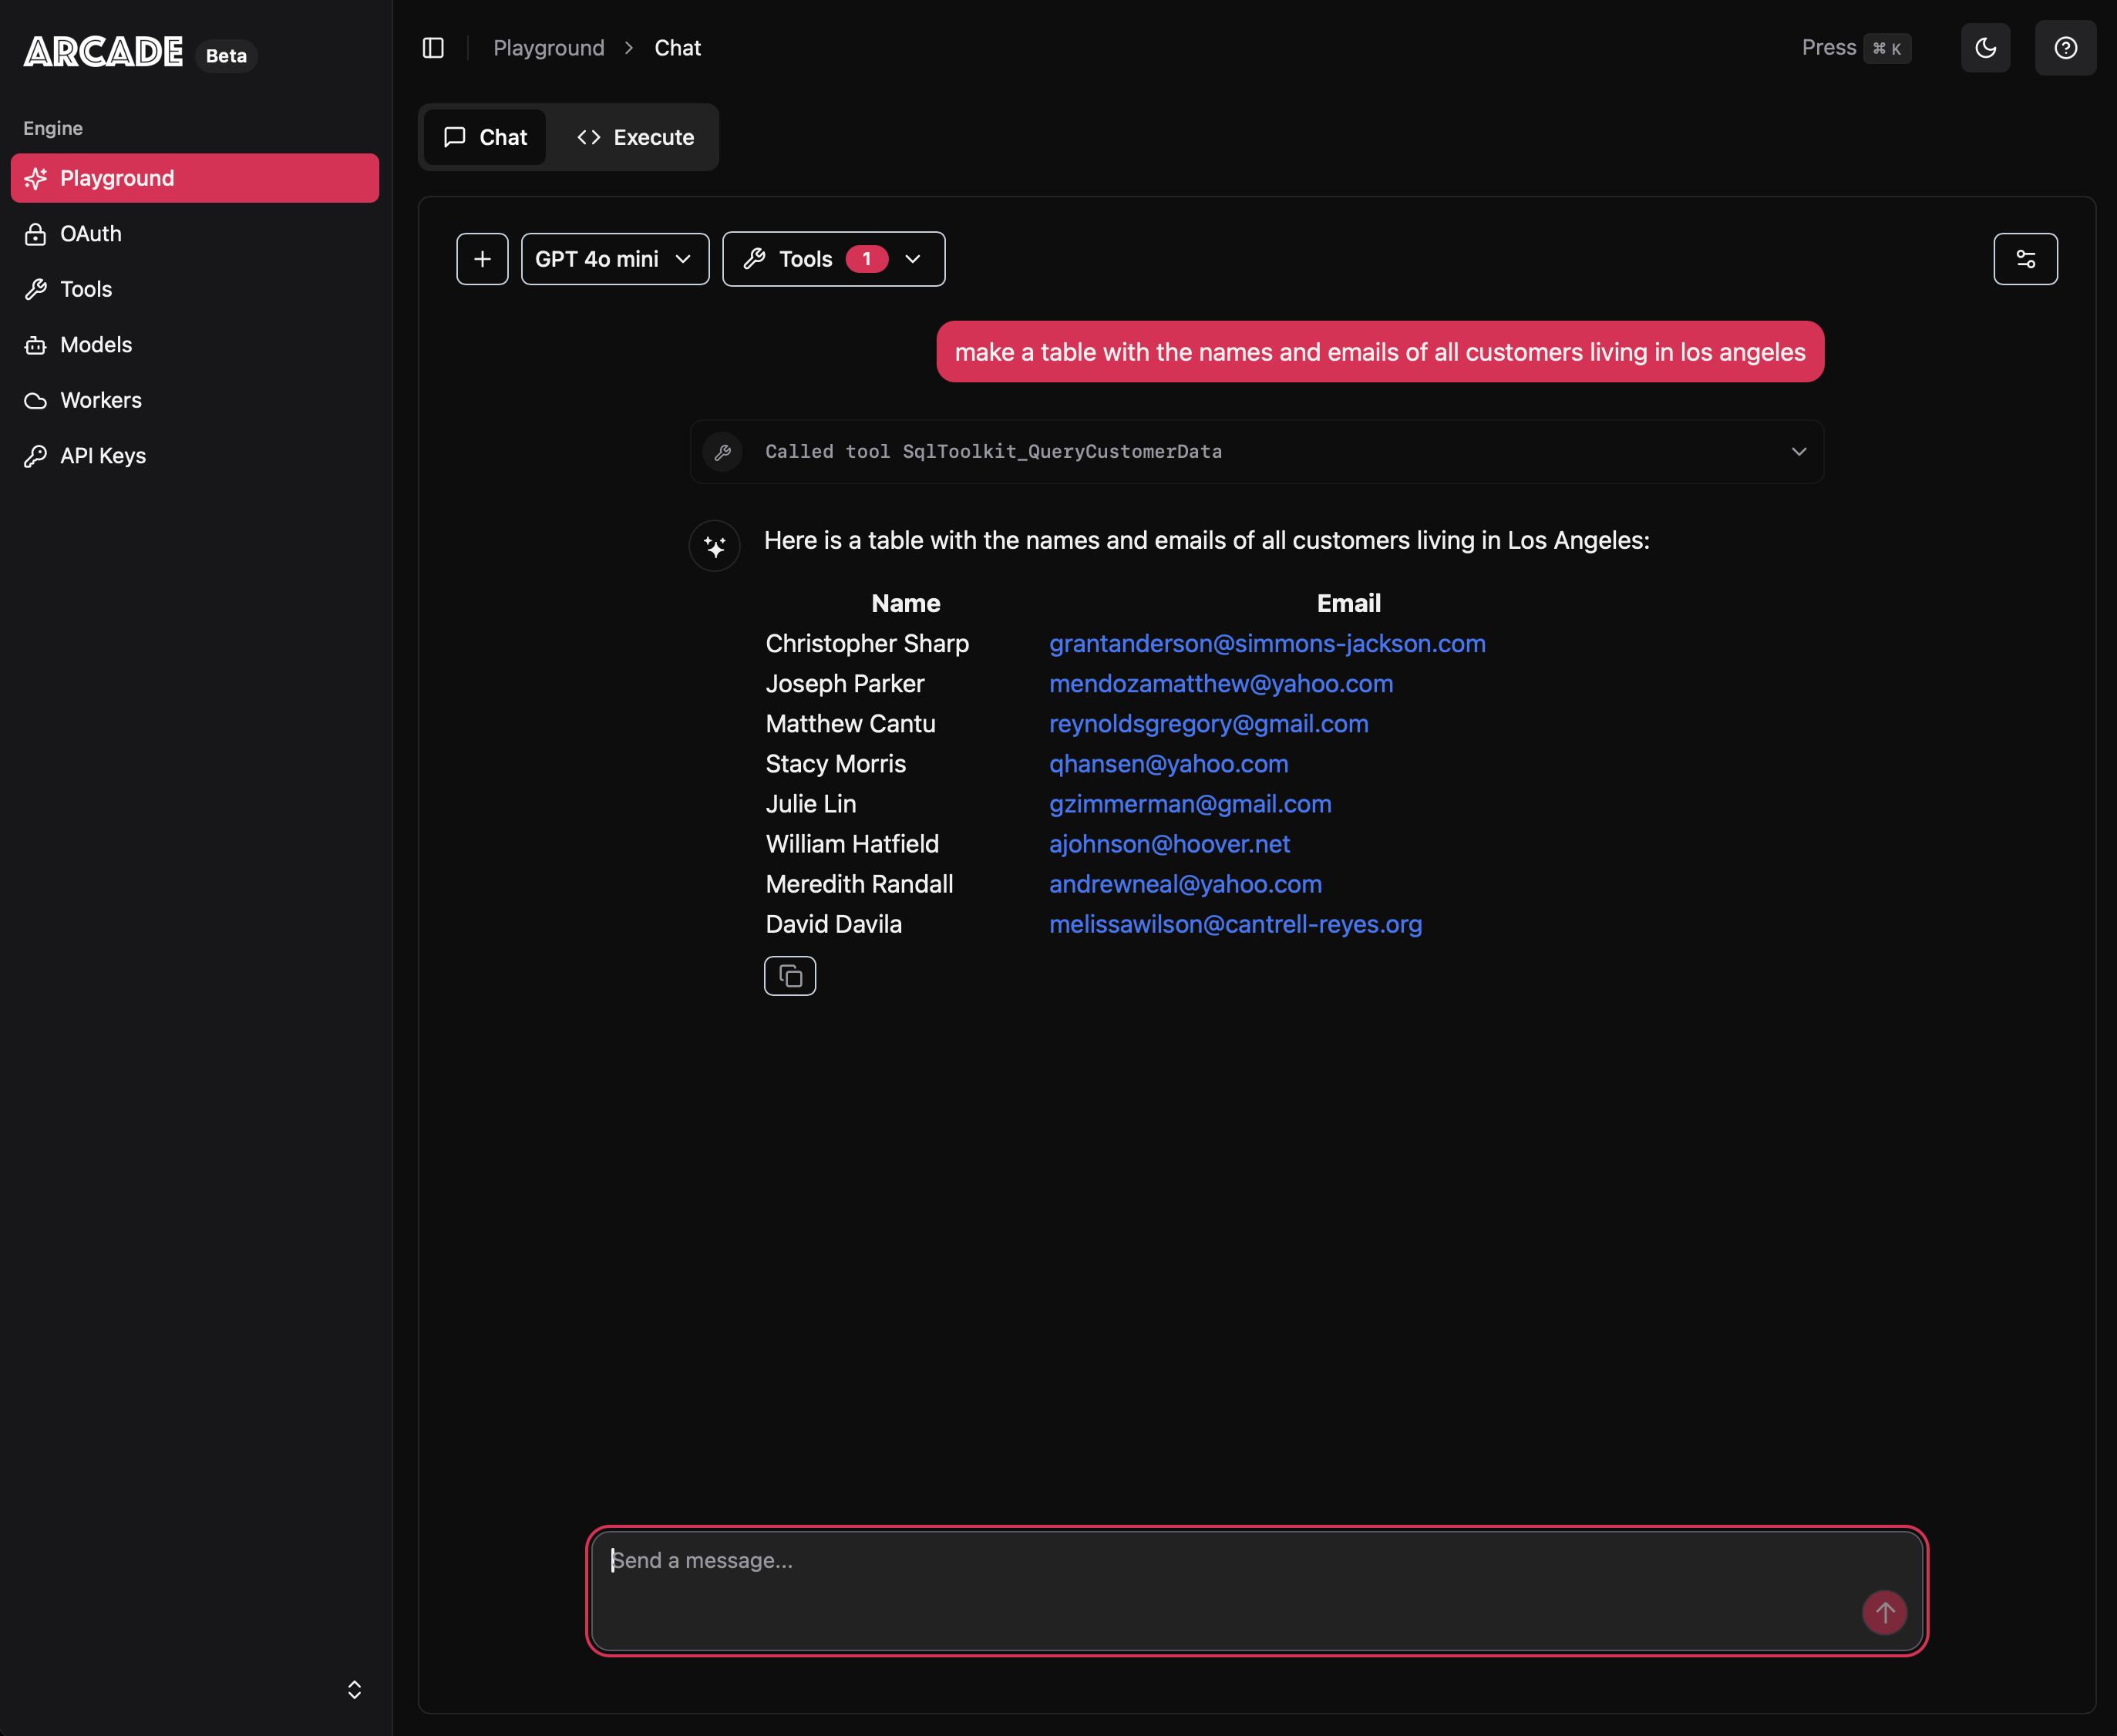Open chat settings sliders icon
The width and height of the screenshot is (2117, 1736).
(2026, 259)
